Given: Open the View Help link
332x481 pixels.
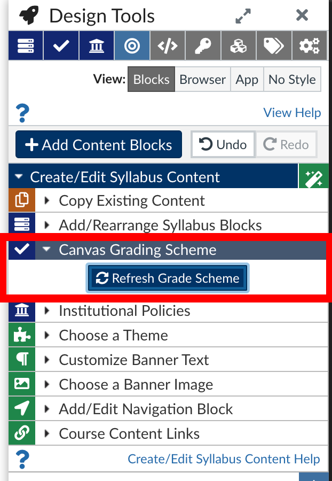Looking at the screenshot, I should click(292, 113).
